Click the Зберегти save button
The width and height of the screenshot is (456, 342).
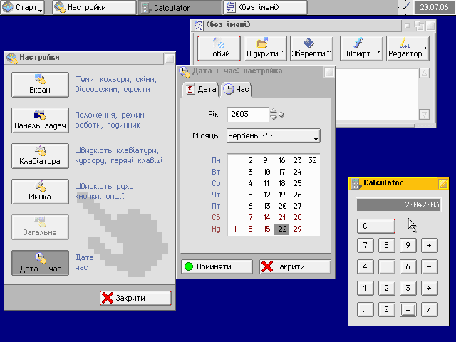312,48
